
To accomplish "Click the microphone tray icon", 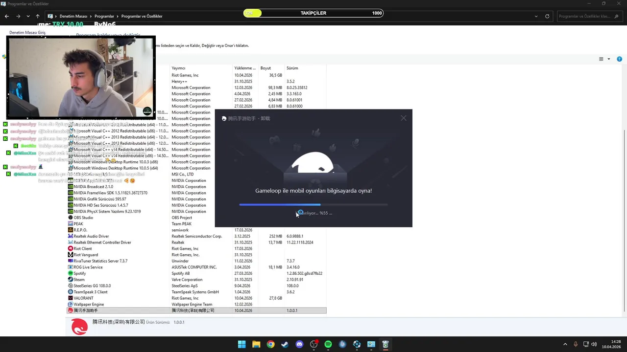I will click(x=576, y=344).
